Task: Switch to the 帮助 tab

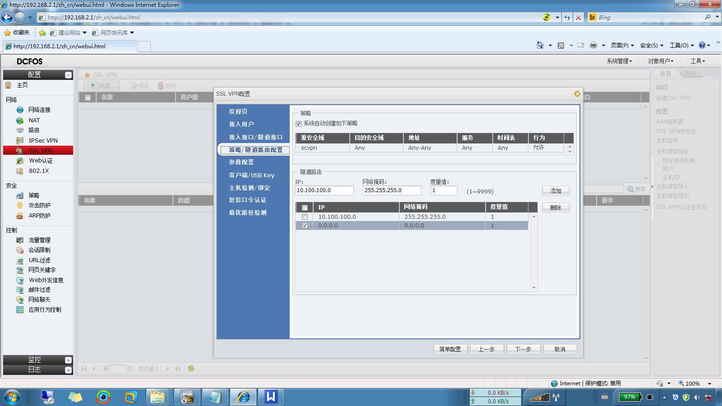Action: coord(690,74)
